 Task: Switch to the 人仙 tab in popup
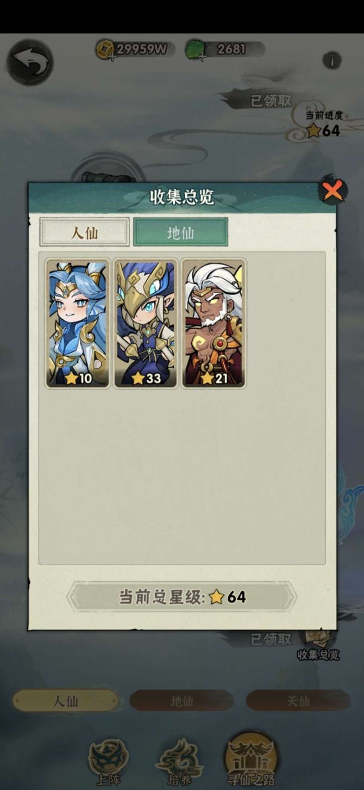point(84,232)
